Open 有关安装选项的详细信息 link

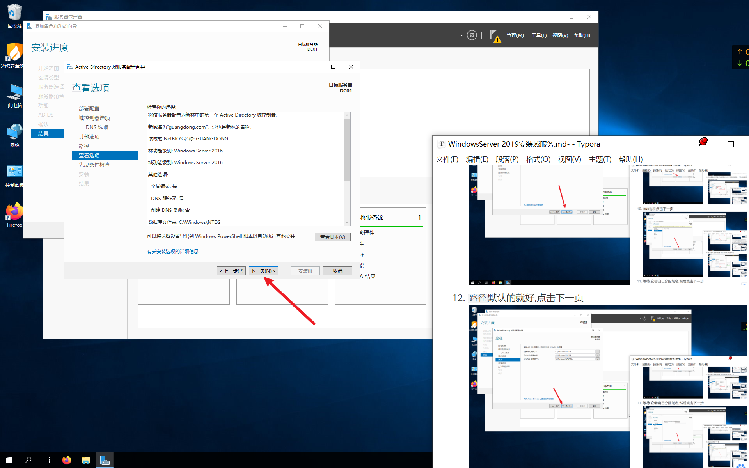click(x=172, y=251)
